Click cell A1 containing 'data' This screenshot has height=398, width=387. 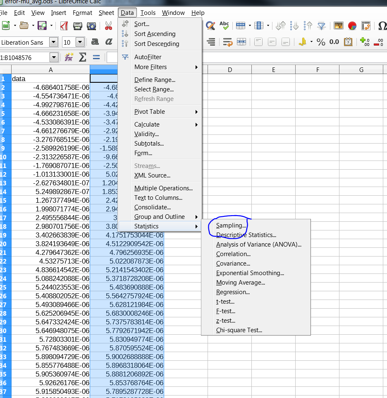click(x=50, y=79)
